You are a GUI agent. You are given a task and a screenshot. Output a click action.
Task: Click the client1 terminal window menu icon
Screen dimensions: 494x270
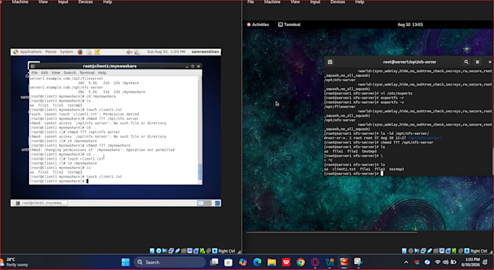coord(33,66)
